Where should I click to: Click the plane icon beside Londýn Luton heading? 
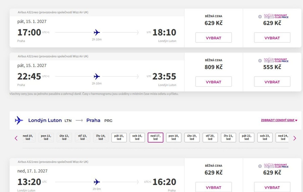pyautogui.click(x=19, y=120)
